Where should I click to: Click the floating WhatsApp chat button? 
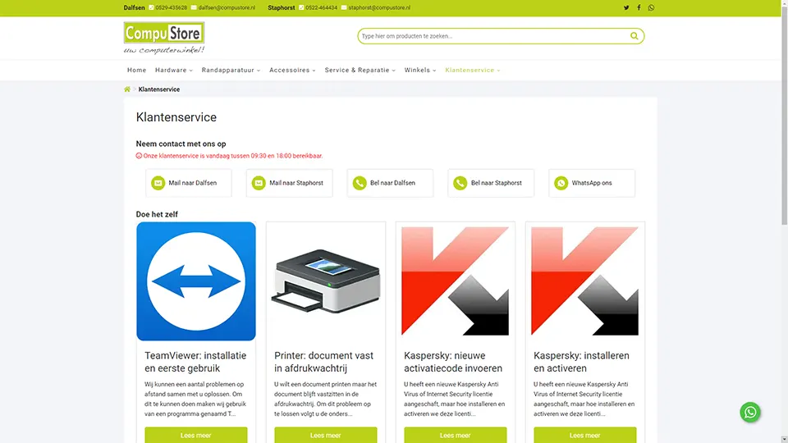coord(749,413)
